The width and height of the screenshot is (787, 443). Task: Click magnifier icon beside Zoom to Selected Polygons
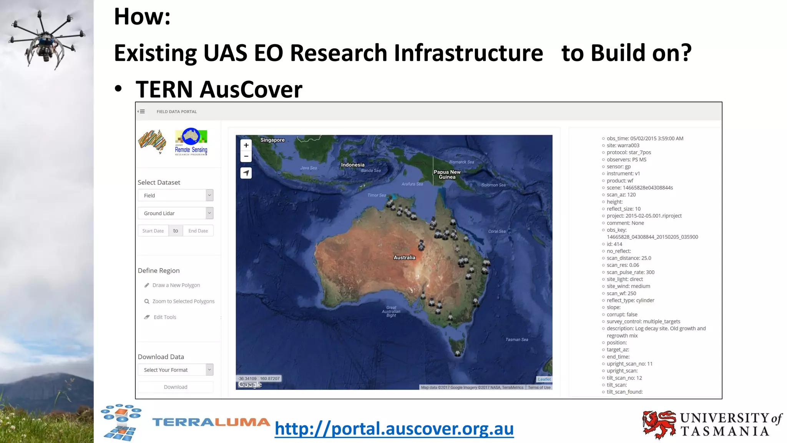click(146, 301)
